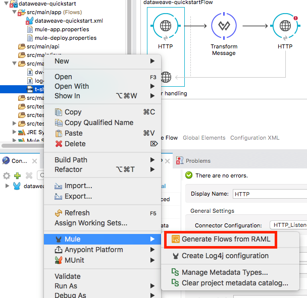Open the Connector Configuration dropdown

288,225
